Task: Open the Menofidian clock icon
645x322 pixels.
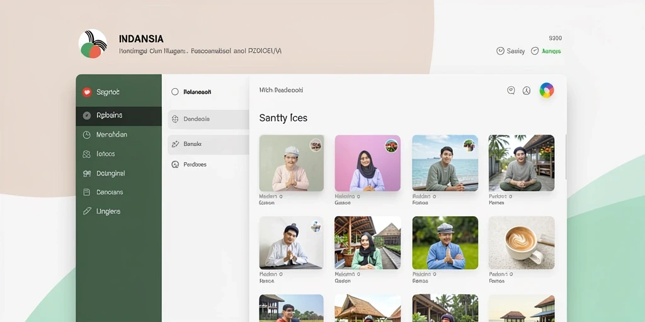Action: click(x=87, y=135)
